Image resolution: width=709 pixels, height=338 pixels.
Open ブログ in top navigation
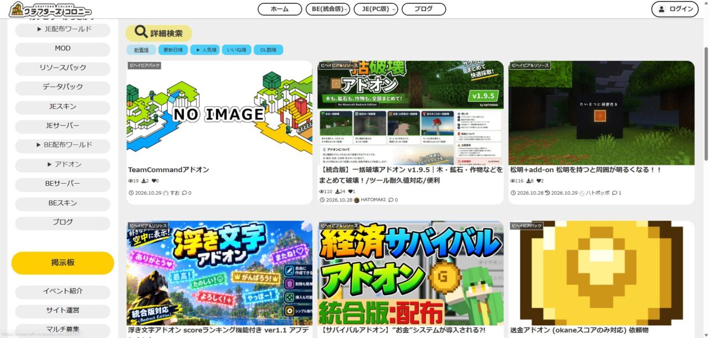(x=423, y=9)
